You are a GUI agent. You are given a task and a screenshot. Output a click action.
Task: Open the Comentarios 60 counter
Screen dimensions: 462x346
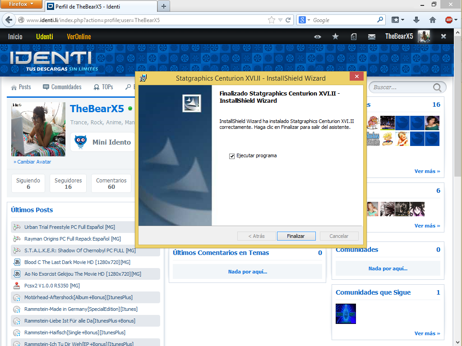tap(111, 183)
